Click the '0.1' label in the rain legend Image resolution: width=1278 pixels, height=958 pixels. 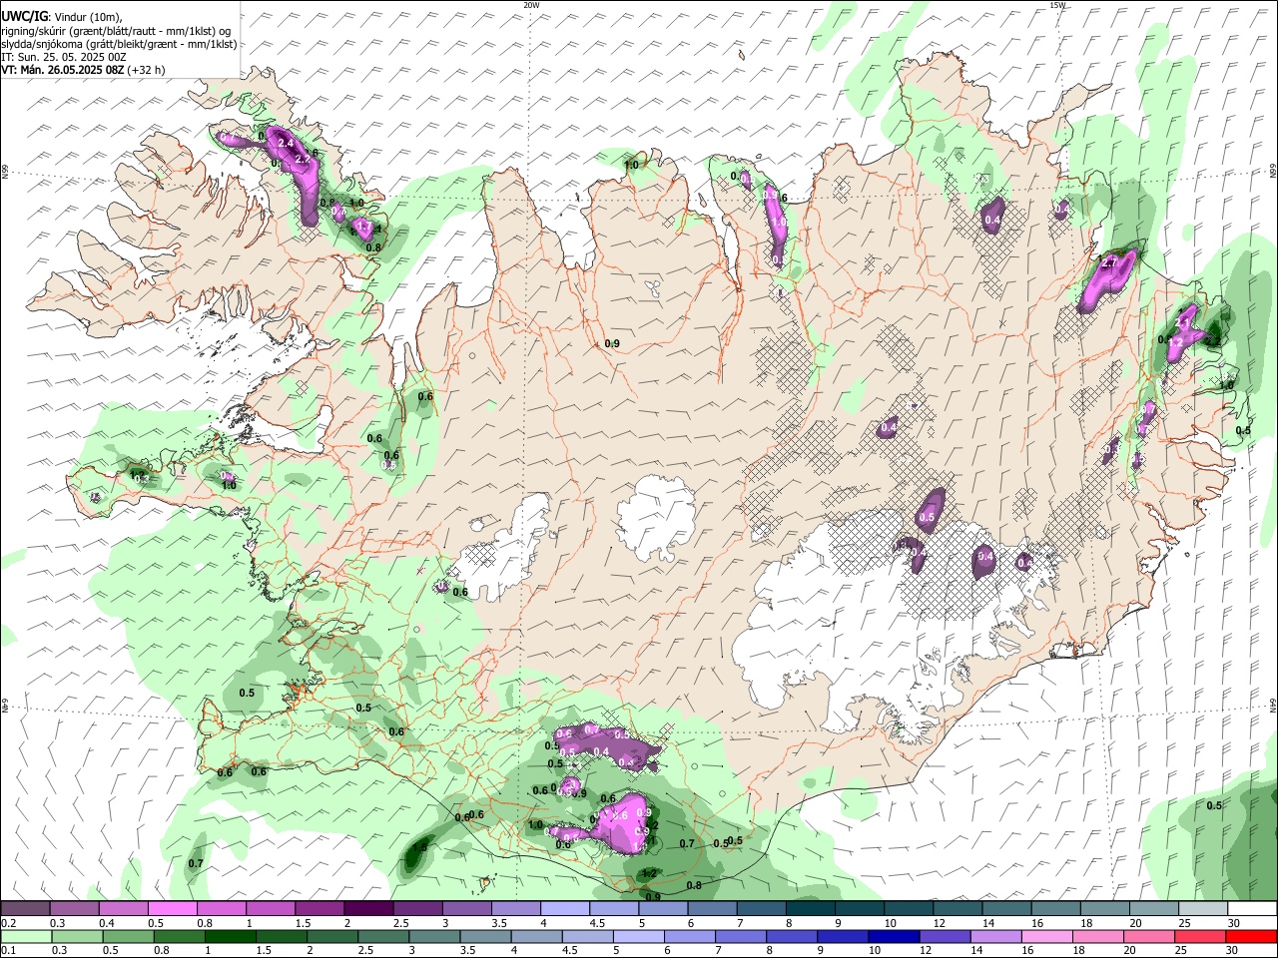[8, 951]
